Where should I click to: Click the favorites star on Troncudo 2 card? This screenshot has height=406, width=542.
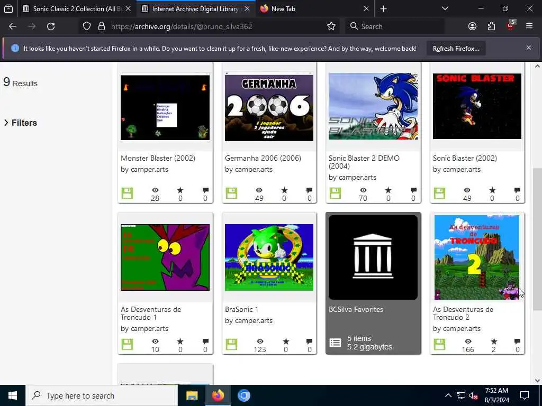494,342
